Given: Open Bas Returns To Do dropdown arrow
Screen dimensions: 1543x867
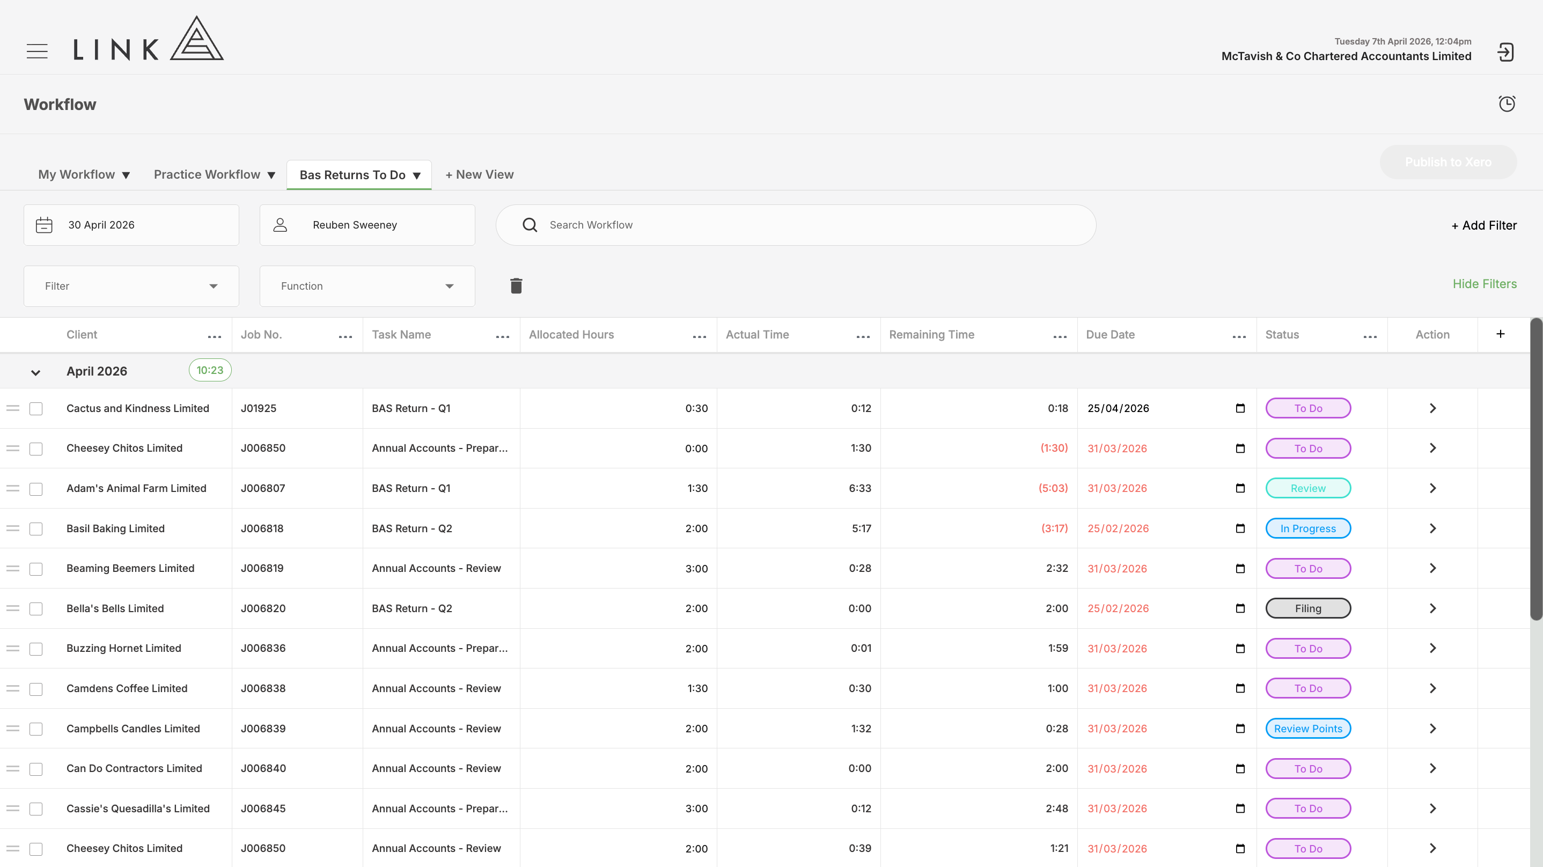Looking at the screenshot, I should (x=417, y=175).
